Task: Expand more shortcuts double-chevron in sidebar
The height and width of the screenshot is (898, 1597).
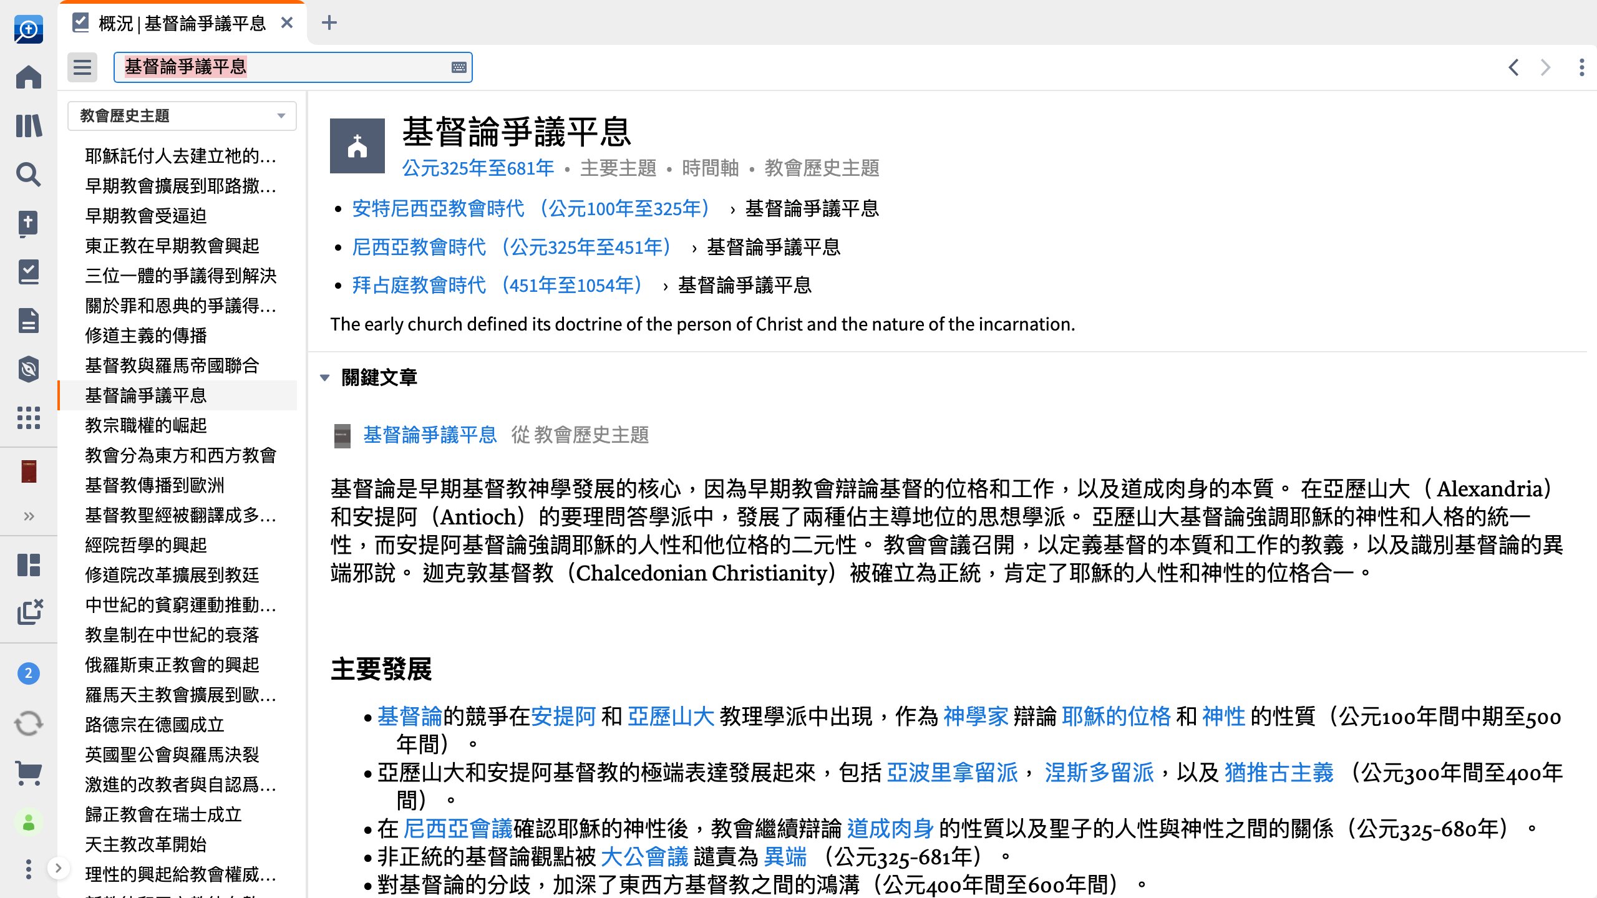Action: 29,516
